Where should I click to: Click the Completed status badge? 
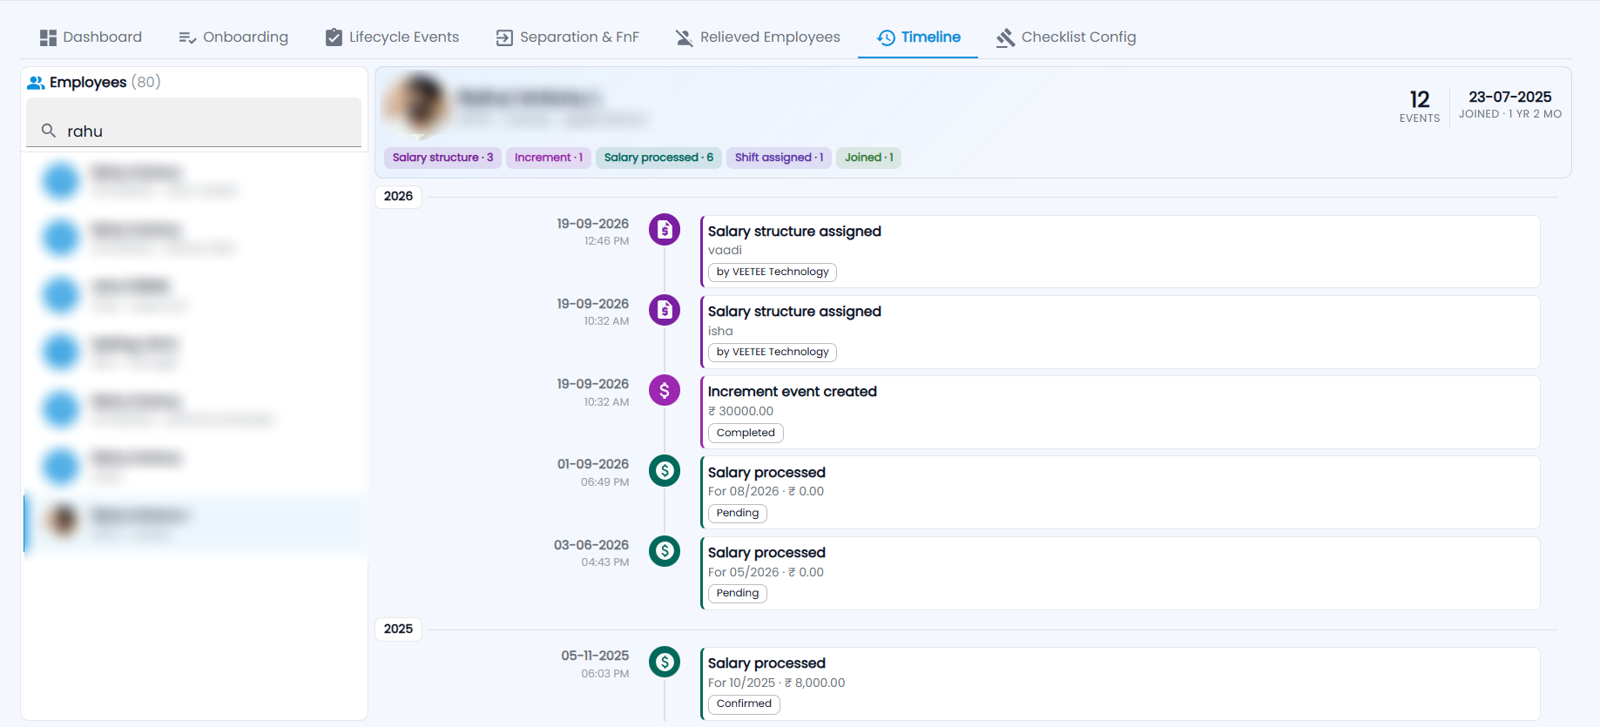click(x=746, y=433)
